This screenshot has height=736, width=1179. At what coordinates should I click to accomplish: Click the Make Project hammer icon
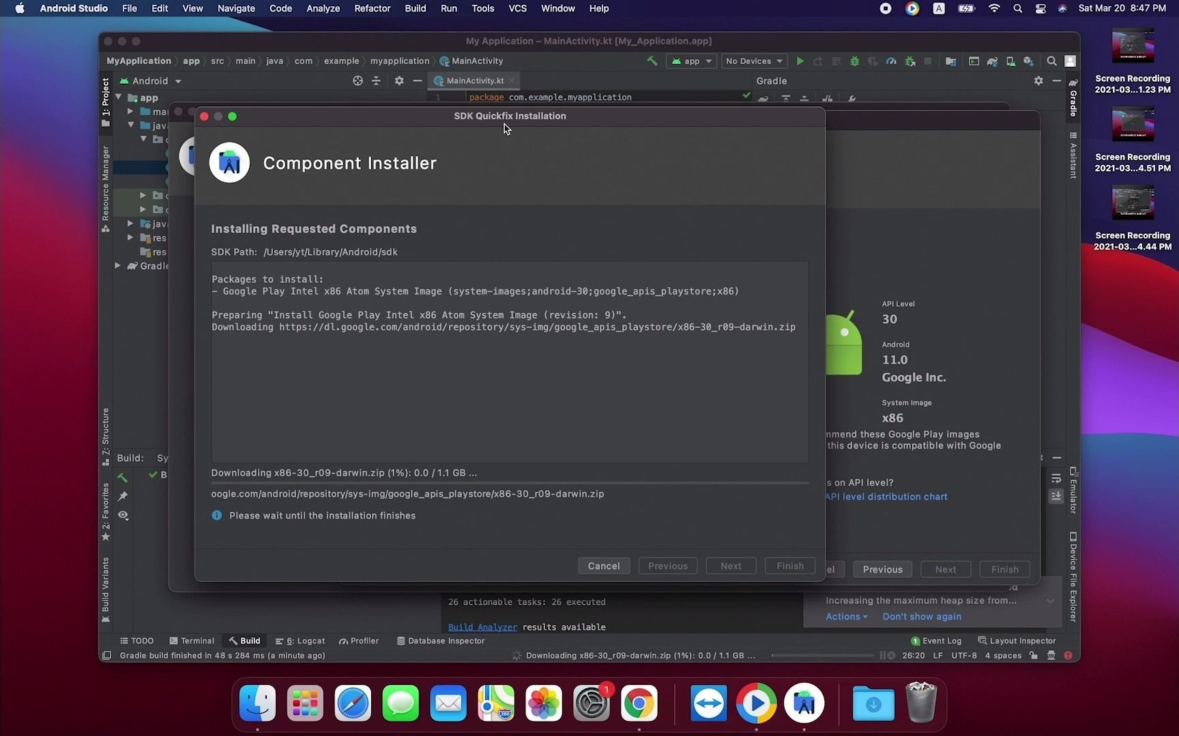[x=653, y=61]
